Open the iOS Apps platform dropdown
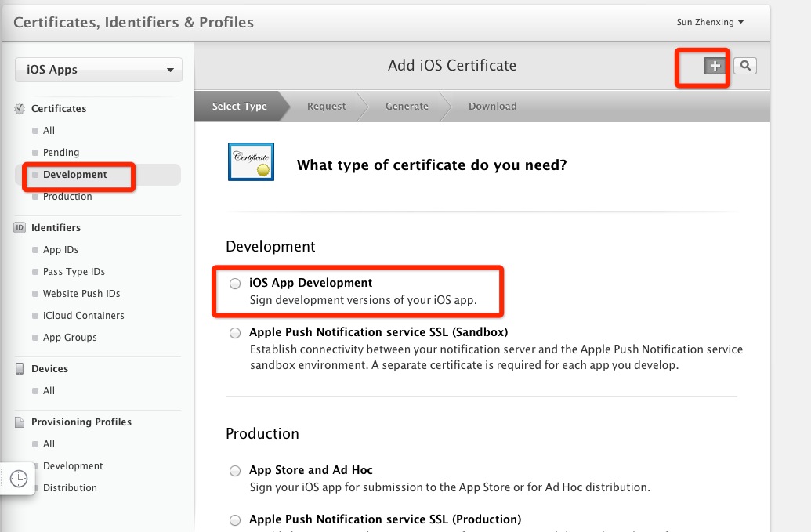811x532 pixels. point(99,70)
